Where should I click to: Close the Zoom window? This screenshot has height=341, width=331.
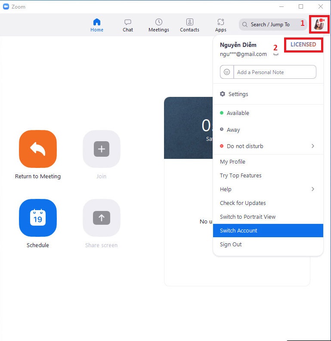(x=321, y=6)
